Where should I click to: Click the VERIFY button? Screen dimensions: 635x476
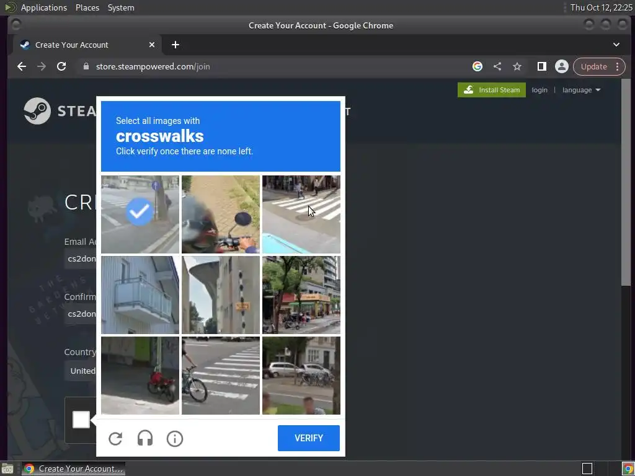point(309,438)
